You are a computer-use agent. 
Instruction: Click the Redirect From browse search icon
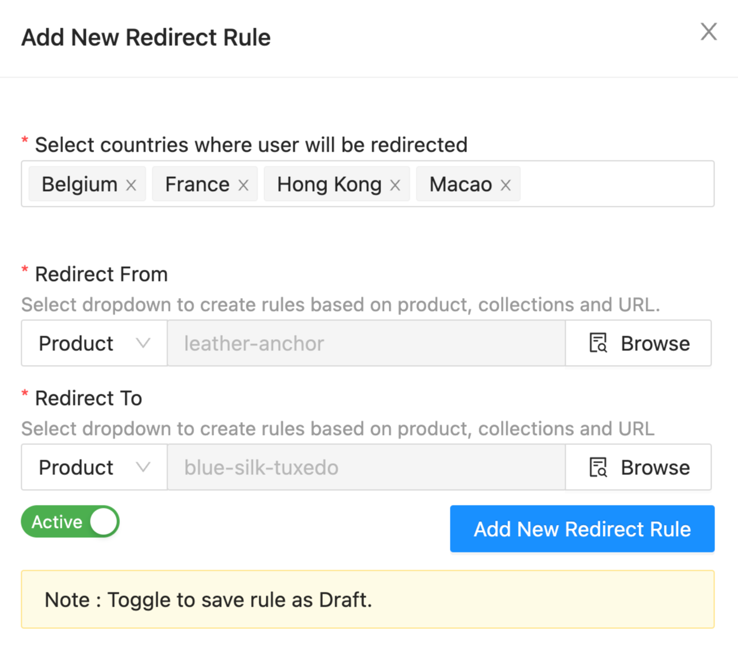598,343
